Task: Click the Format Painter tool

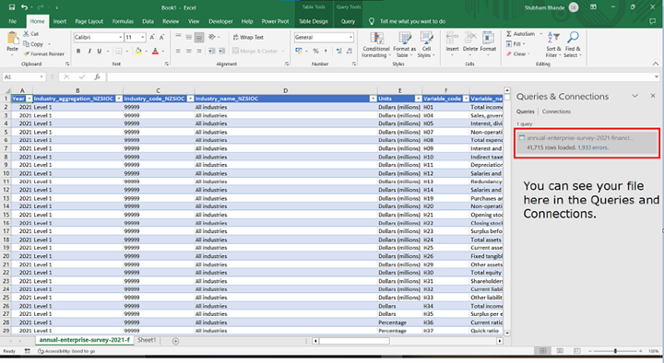Action: pos(44,53)
